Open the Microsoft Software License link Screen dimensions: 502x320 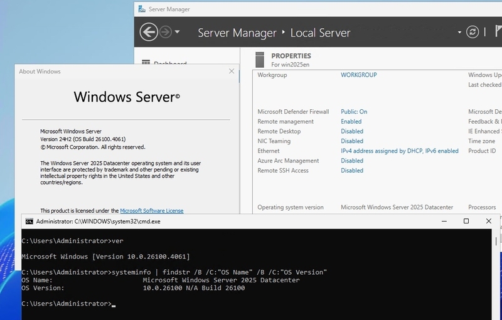tap(152, 211)
